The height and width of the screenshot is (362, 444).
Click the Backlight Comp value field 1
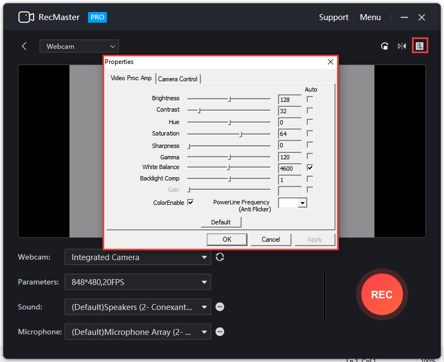pos(290,180)
